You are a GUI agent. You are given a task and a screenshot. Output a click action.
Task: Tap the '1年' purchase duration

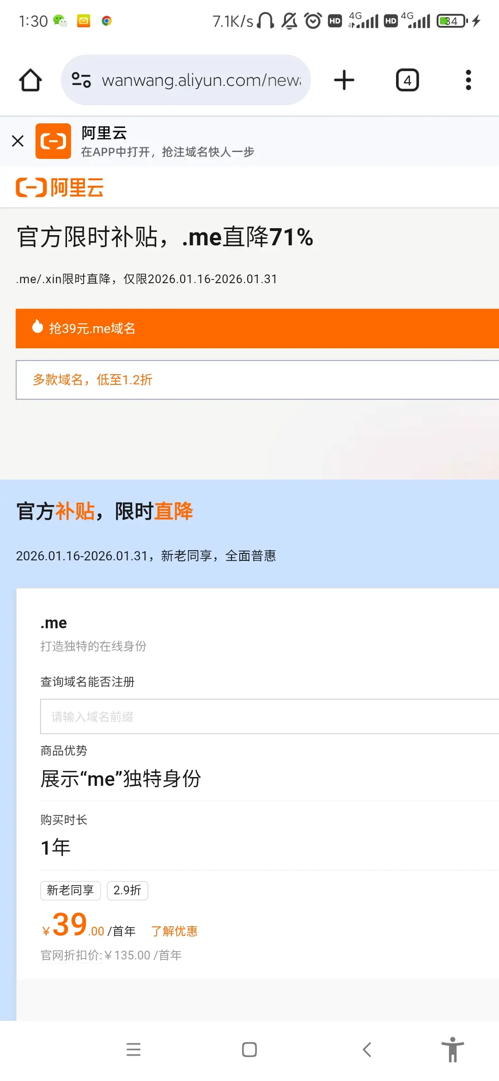click(x=55, y=848)
